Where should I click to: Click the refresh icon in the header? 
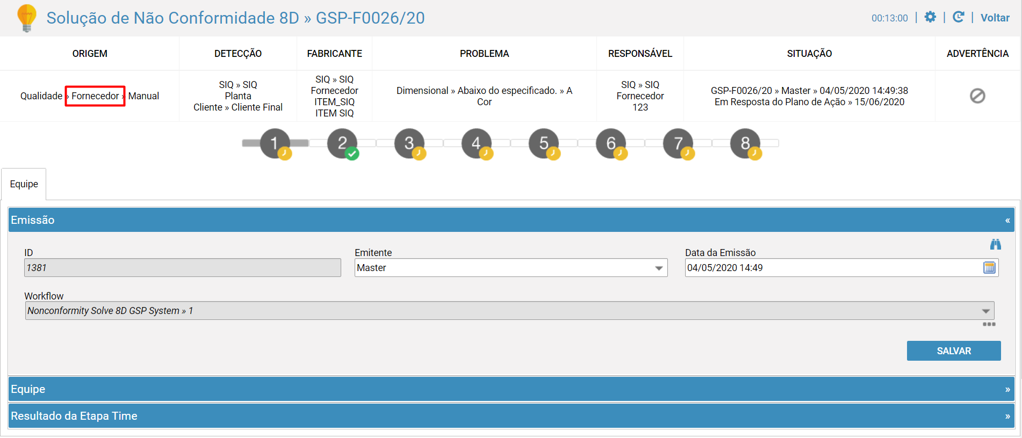(x=958, y=17)
